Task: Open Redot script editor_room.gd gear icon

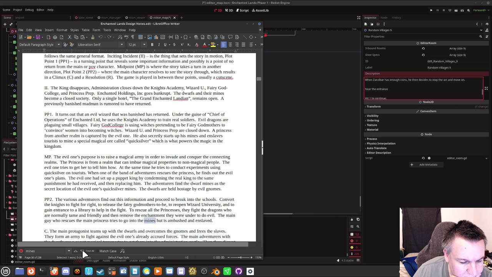Action: point(429,158)
